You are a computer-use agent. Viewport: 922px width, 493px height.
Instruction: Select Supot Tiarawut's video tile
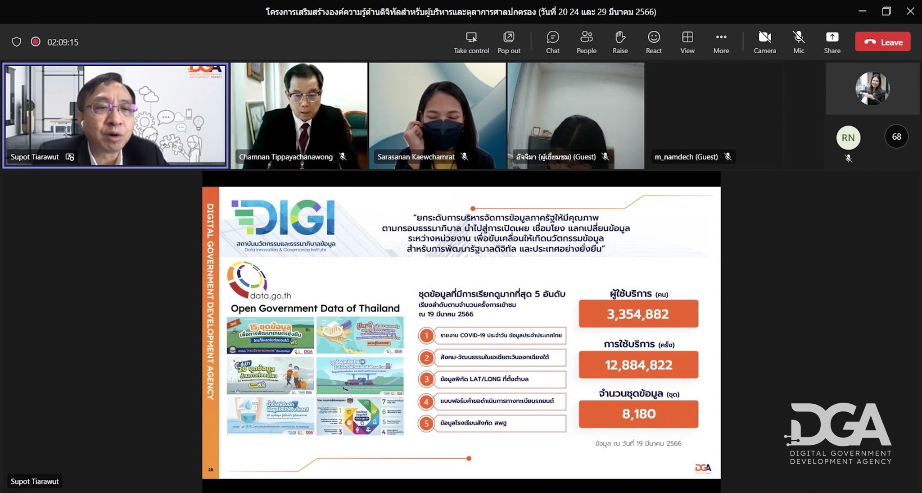115,115
